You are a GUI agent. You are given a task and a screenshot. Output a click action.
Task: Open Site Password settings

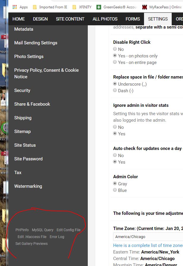click(29, 159)
